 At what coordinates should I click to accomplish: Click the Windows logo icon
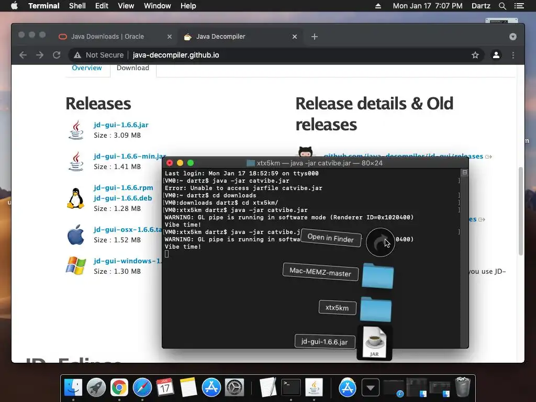tap(76, 265)
